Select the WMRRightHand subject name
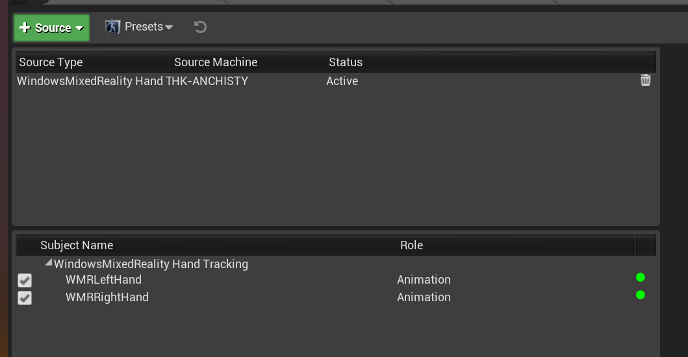The image size is (688, 357). [x=107, y=297]
